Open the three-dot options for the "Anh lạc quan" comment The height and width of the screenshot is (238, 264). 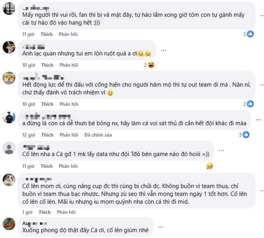pyautogui.click(x=163, y=50)
